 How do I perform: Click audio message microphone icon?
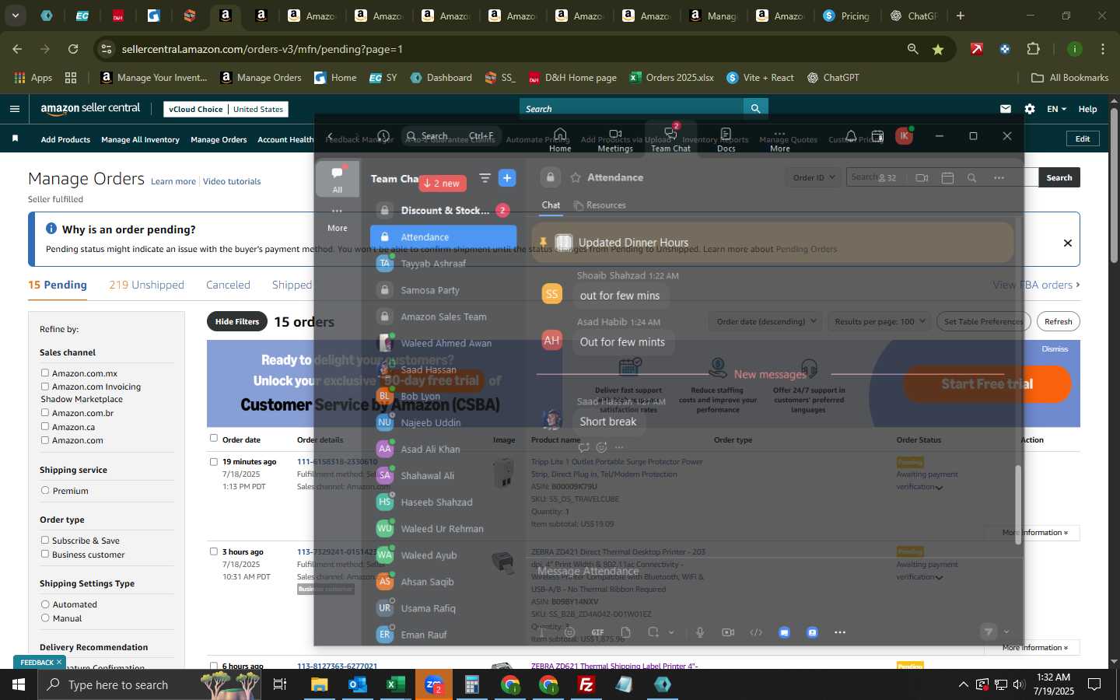pyautogui.click(x=700, y=632)
